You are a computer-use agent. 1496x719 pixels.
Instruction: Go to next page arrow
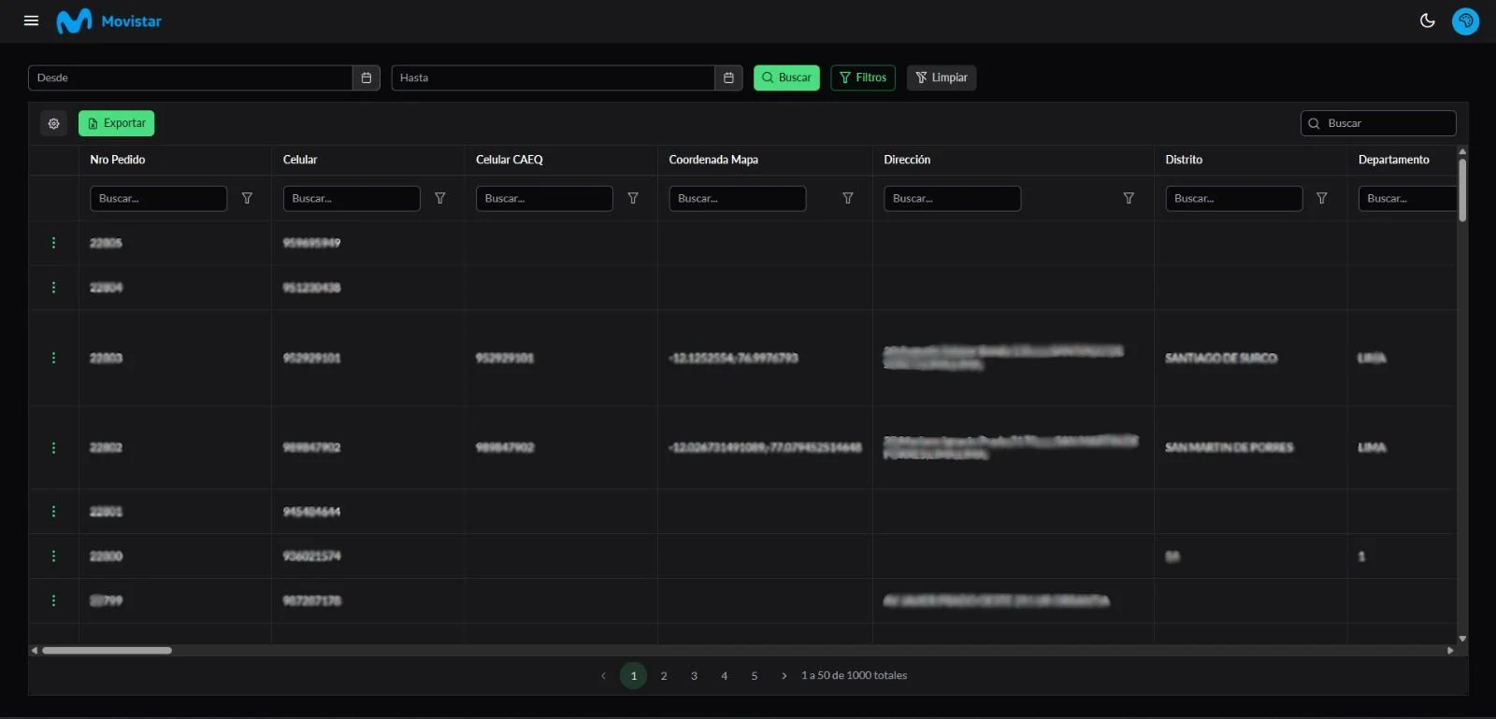(784, 675)
